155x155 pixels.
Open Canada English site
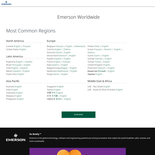[17, 46]
